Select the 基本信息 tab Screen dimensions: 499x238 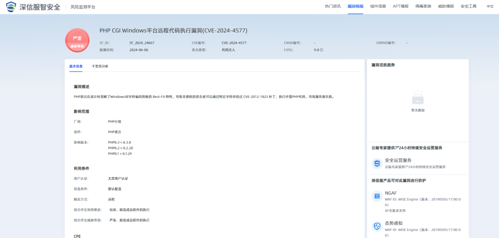click(76, 66)
